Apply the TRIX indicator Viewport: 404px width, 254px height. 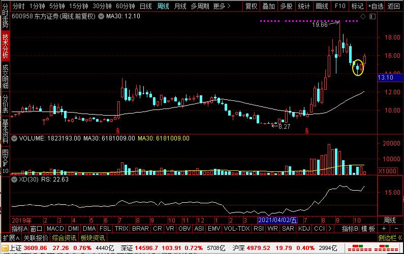coord(121,229)
